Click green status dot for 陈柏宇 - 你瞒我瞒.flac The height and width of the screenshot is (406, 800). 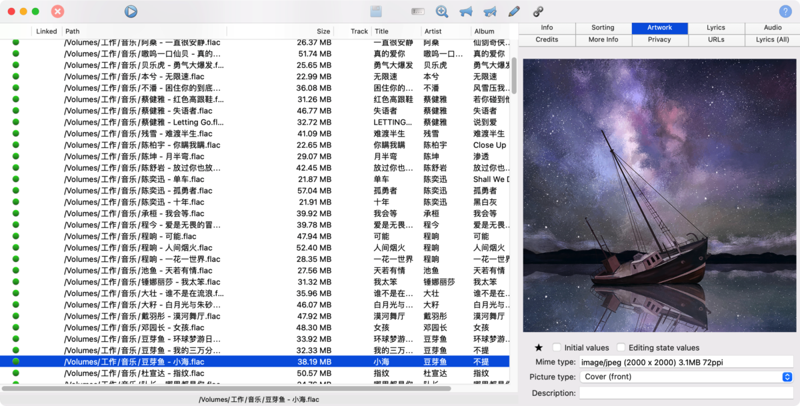(x=15, y=145)
